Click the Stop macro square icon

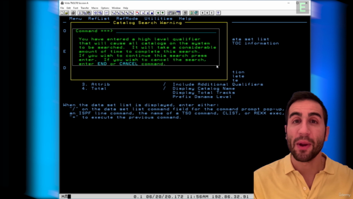click(x=152, y=13)
